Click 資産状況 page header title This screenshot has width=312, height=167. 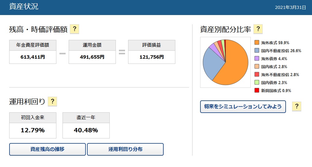[24, 6]
